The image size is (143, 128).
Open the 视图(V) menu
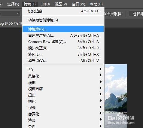[x=61, y=4]
